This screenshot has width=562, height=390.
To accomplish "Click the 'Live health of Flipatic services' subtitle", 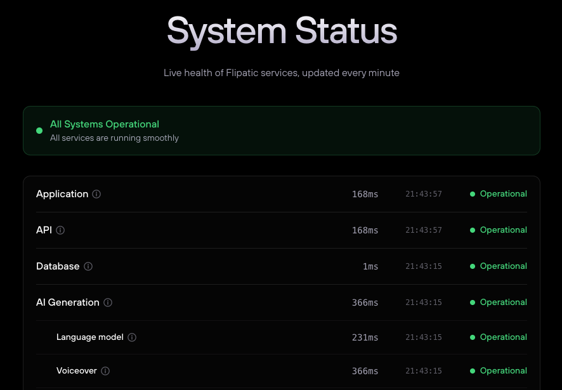I will (x=282, y=73).
